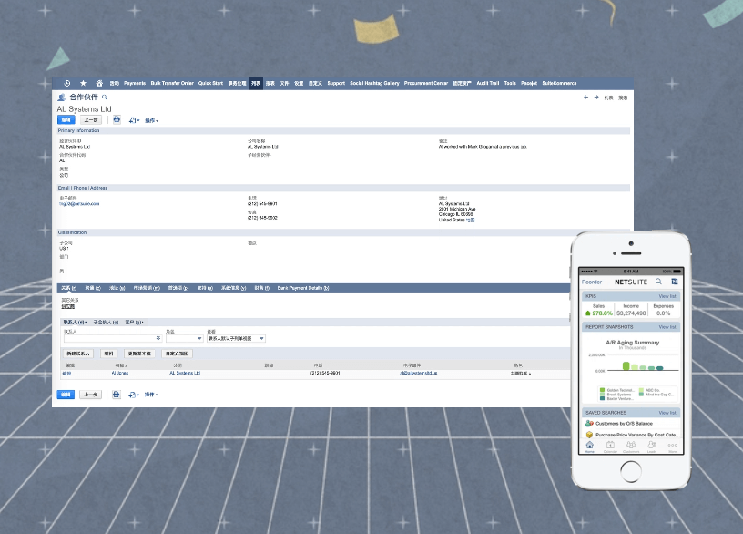The height and width of the screenshot is (534, 743).
Task: Switch to the Bank Payment Details subtab
Action: coord(303,288)
